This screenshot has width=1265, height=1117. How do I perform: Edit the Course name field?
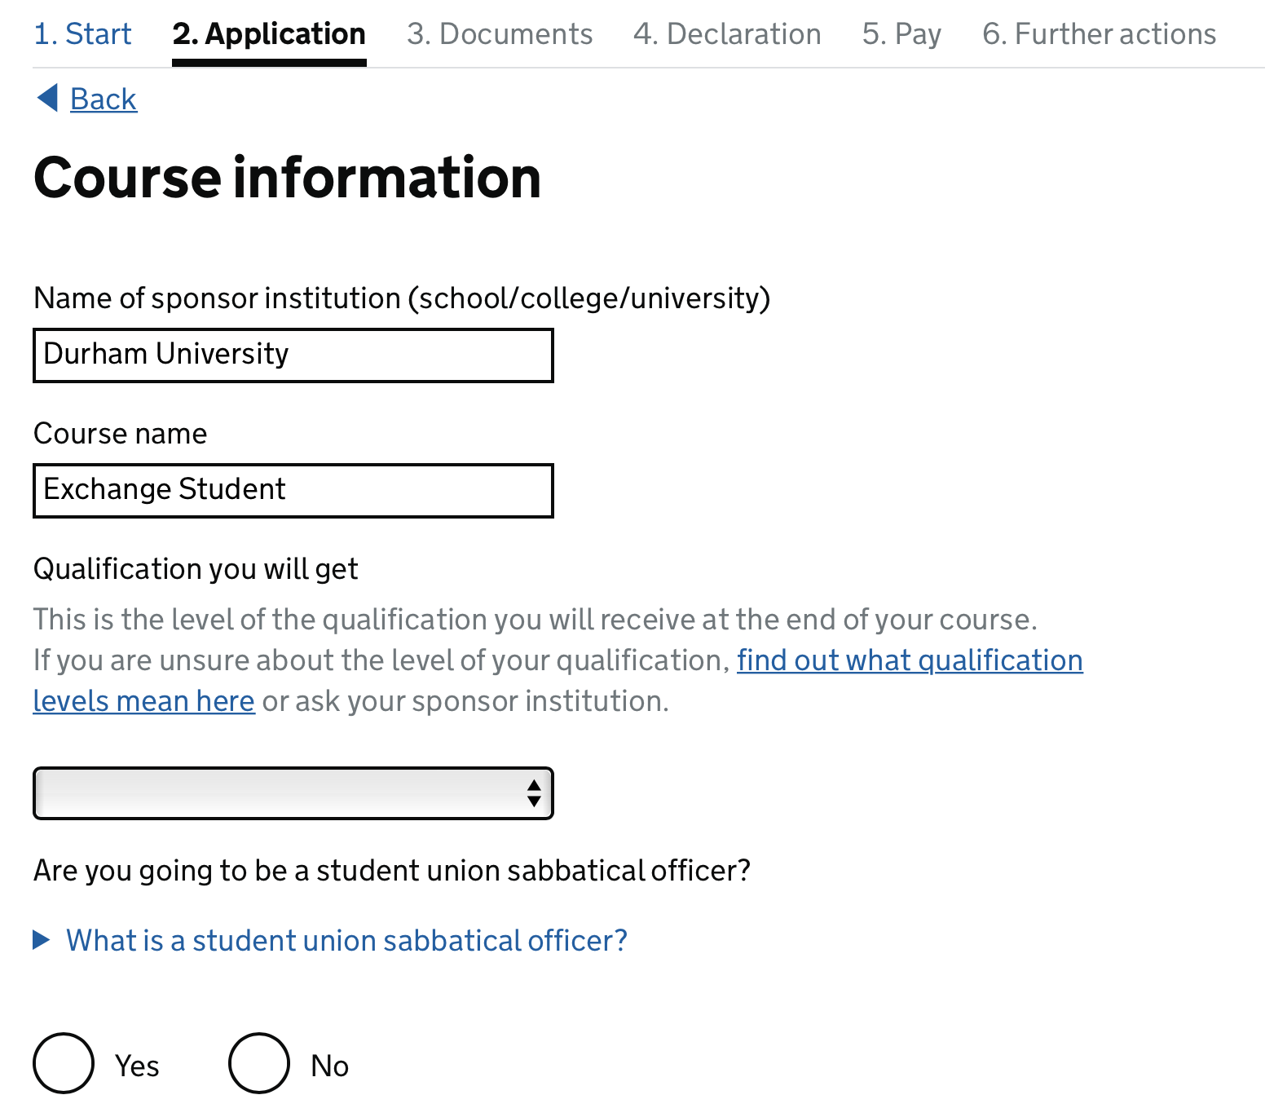pyautogui.click(x=293, y=491)
